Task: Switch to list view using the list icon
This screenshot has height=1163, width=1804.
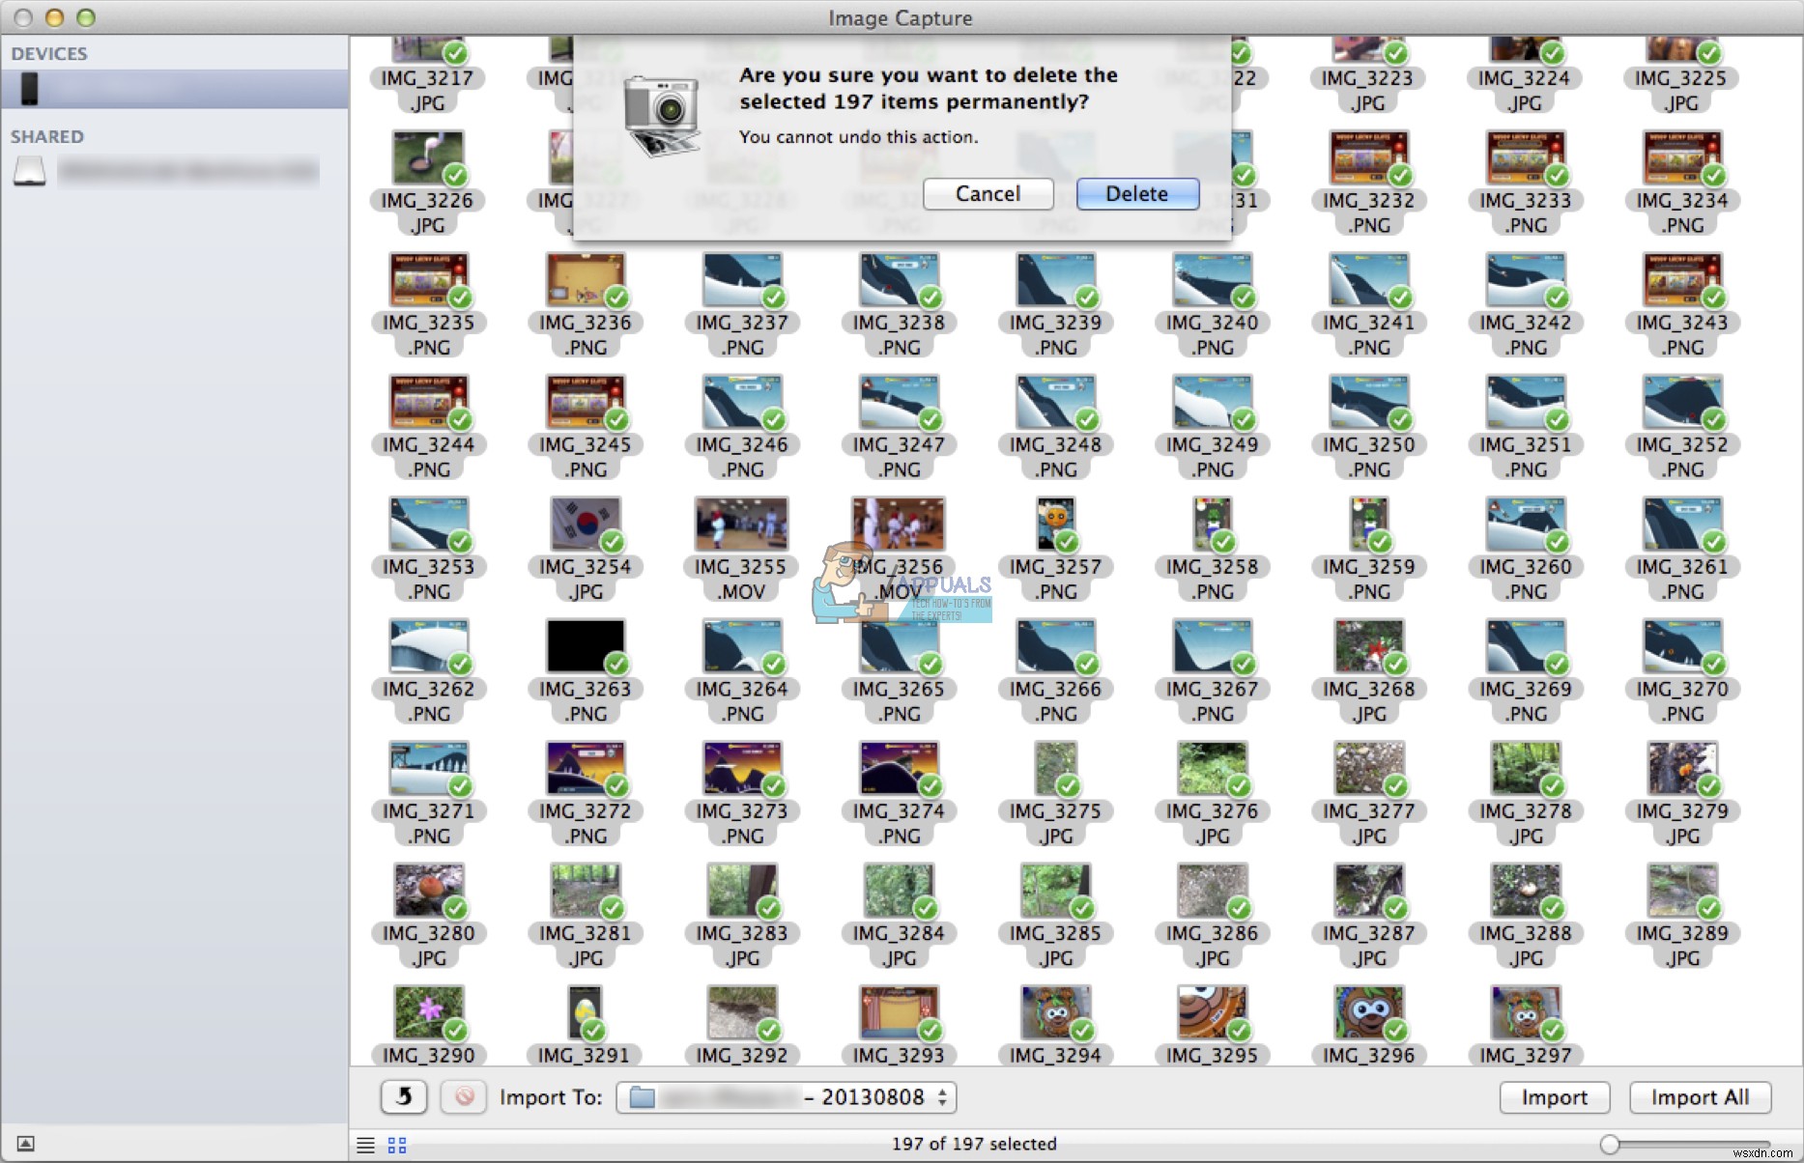Action: (x=365, y=1144)
